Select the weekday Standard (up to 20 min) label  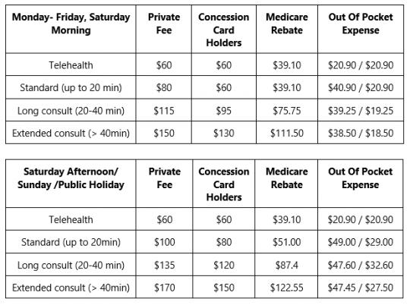[x=71, y=87]
